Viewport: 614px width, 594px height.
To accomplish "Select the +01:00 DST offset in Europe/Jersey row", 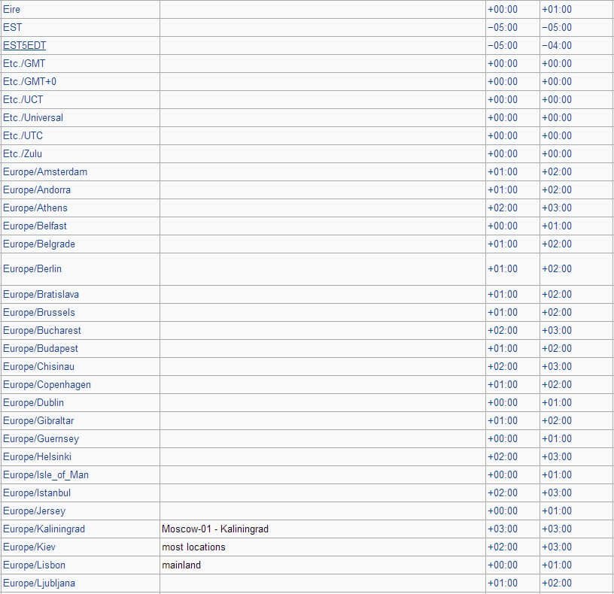I will [557, 511].
